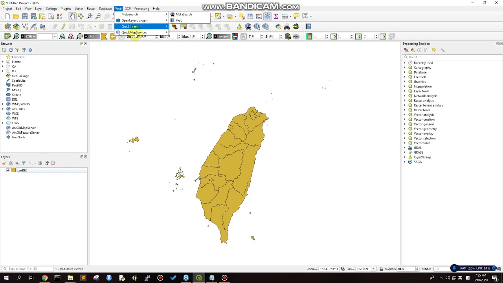The image size is (503, 283).
Task: Expand Cartography group in Processing Toolbox
Action: coord(405,68)
